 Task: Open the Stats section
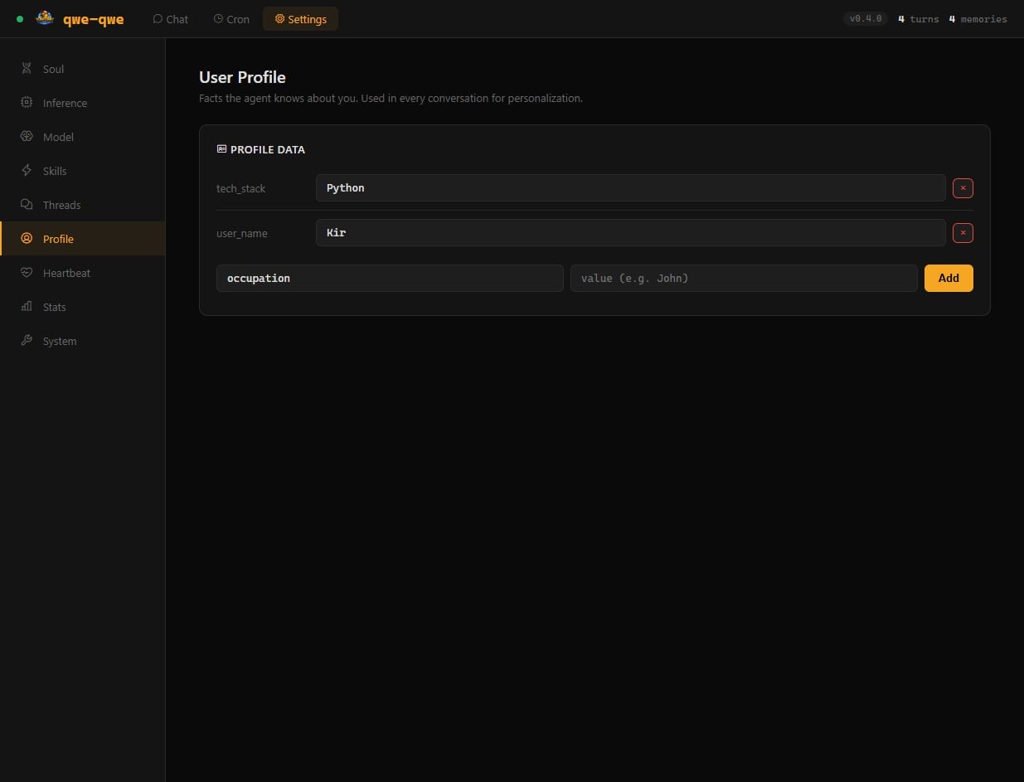[x=83, y=307]
